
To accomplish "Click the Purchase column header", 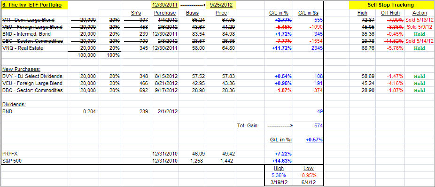I will [165, 13].
